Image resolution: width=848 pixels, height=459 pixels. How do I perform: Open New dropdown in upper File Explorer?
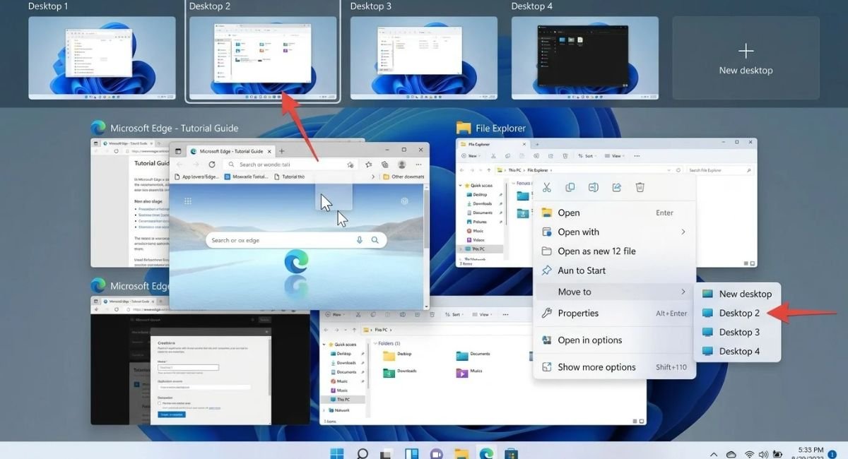click(x=469, y=155)
